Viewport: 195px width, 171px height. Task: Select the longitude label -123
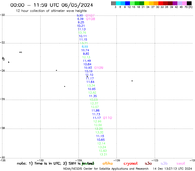pyautogui.click(x=155, y=160)
